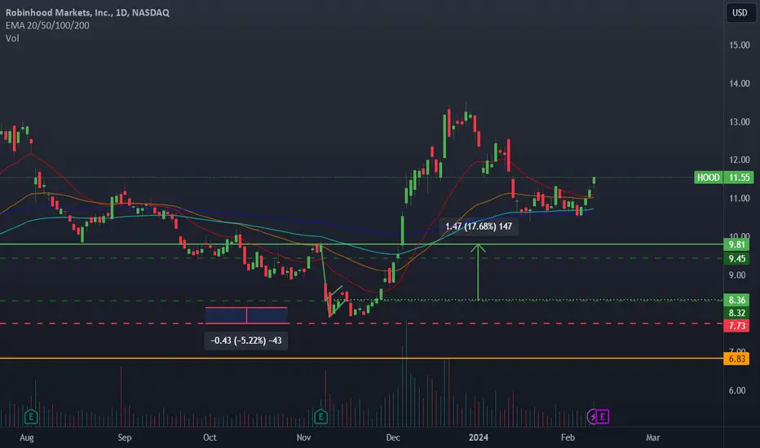
Task: Click the Sep label on time axis
Action: click(125, 438)
